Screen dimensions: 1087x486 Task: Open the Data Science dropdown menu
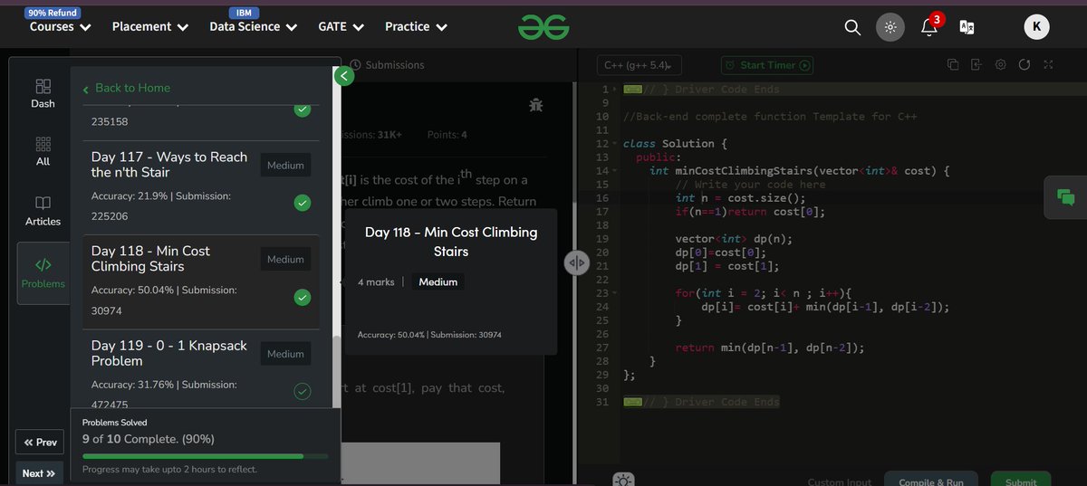tap(254, 27)
